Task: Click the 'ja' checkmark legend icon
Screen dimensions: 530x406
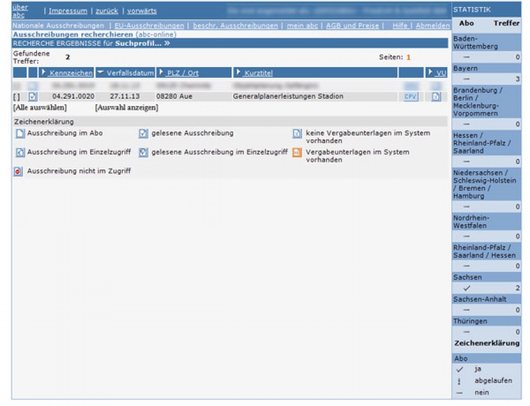Action: pos(459,369)
